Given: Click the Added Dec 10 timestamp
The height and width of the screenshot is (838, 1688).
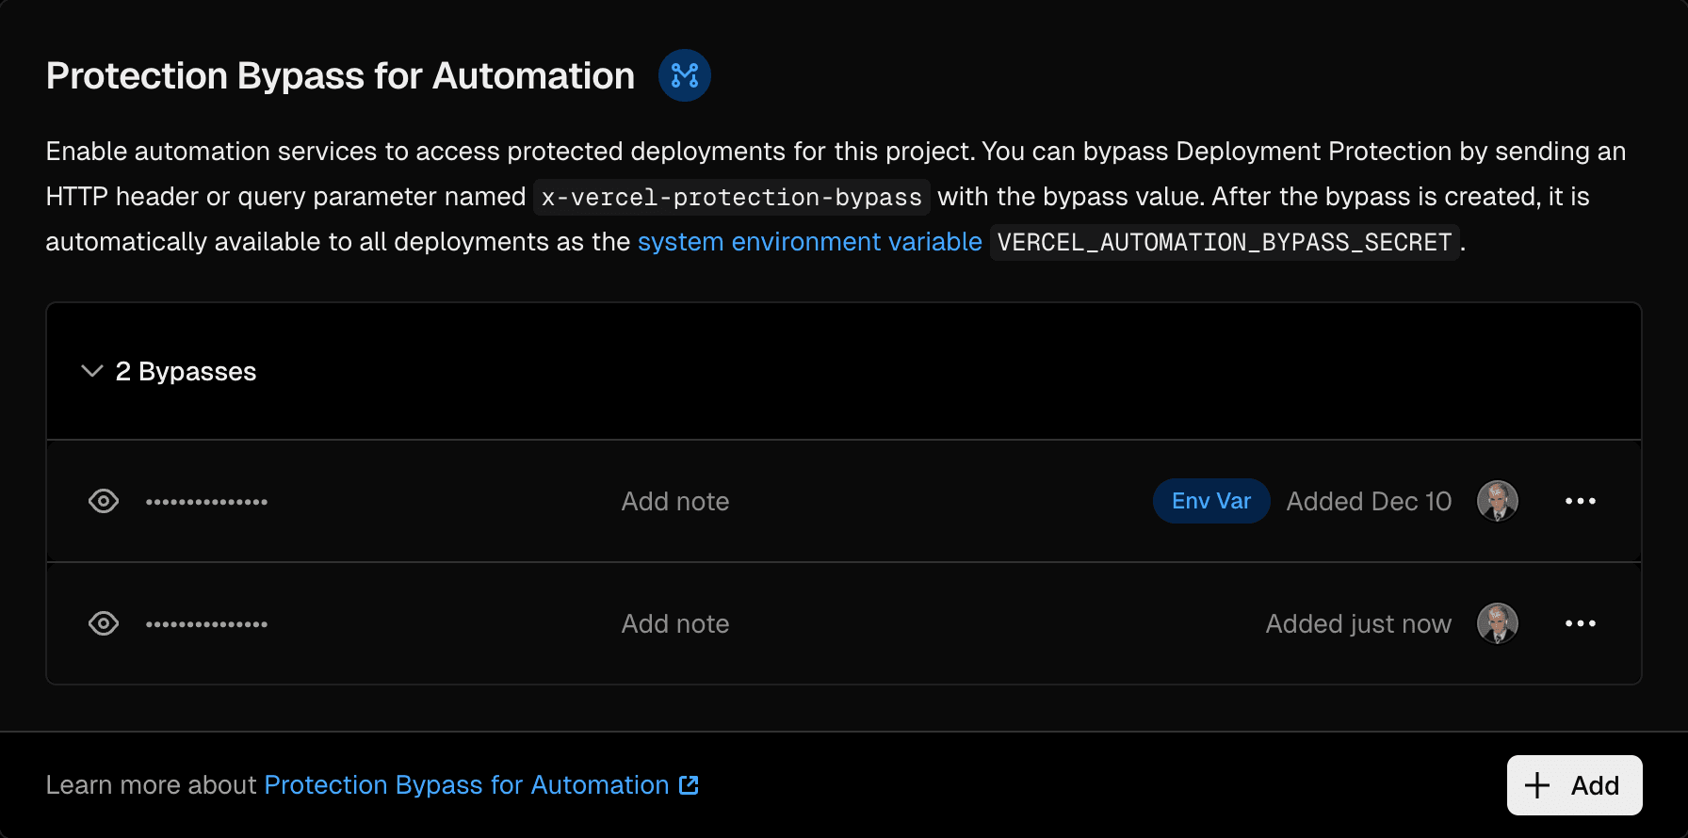Looking at the screenshot, I should click(x=1368, y=501).
